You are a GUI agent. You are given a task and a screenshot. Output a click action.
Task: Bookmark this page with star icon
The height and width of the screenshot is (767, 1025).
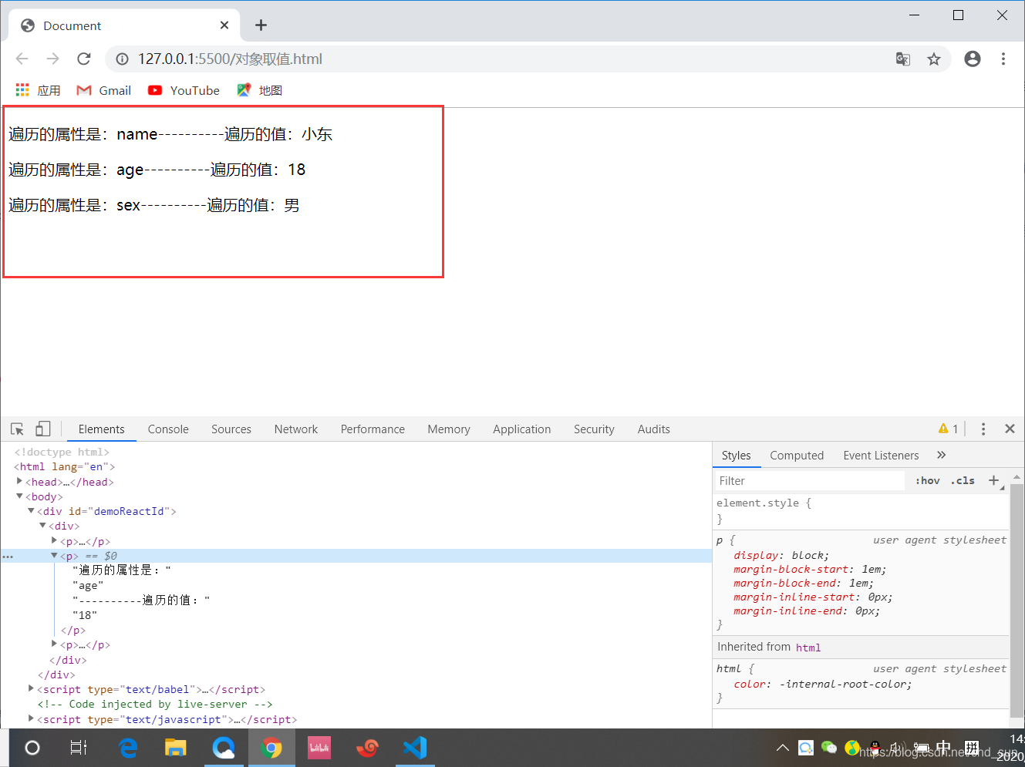pos(934,59)
